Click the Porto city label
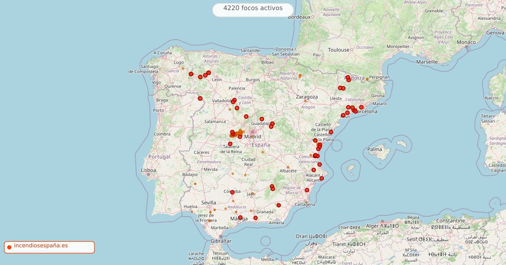This screenshot has width=506, height=265. pos(159,110)
